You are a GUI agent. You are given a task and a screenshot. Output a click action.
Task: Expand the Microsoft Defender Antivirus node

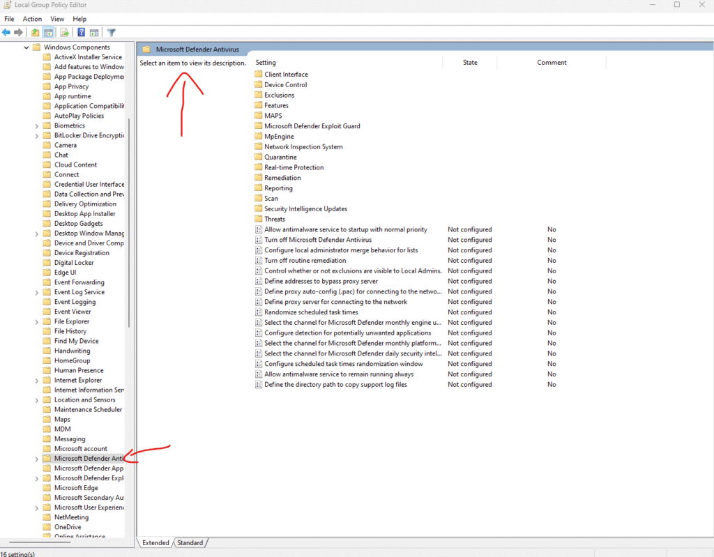coord(37,459)
